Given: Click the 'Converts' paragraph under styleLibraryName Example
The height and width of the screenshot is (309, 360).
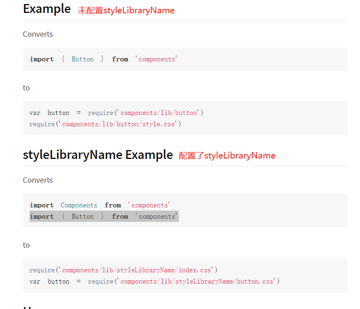Looking at the screenshot, I should tap(38, 180).
